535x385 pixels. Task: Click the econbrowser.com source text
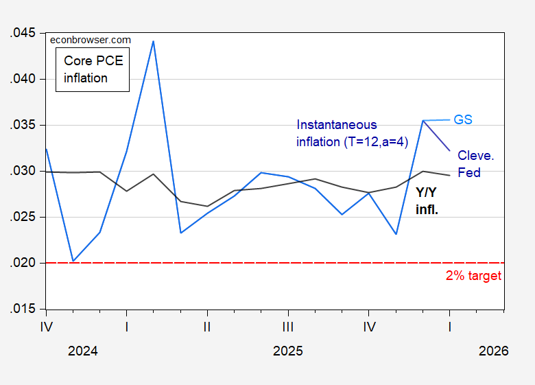click(x=91, y=40)
